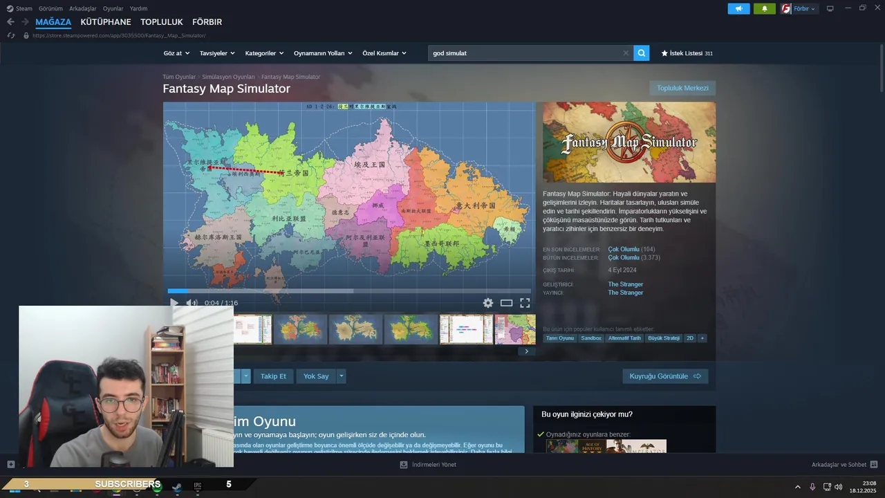Image resolution: width=885 pixels, height=498 pixels.
Task: Open the video settings gear
Action: tap(488, 303)
